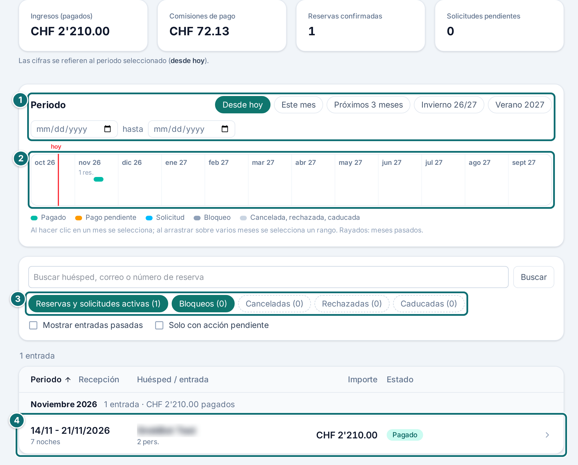Select mar 27 month in timeline

pyautogui.click(x=270, y=180)
